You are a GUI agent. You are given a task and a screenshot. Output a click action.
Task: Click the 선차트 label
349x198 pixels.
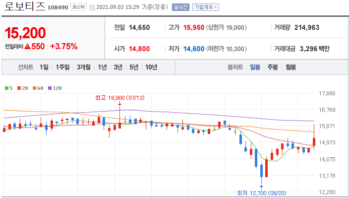[26, 67]
